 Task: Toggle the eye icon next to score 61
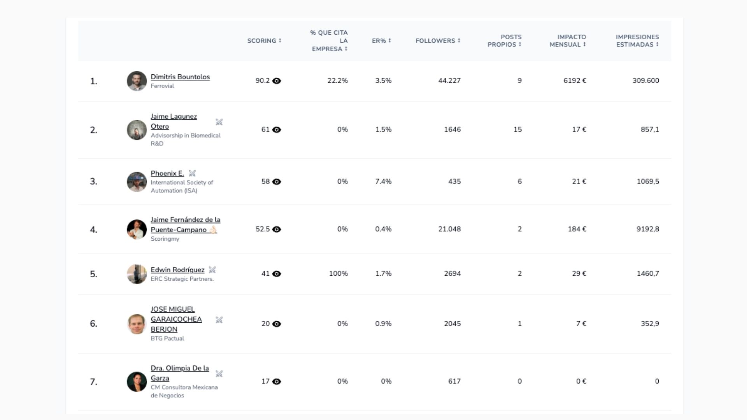(x=277, y=130)
